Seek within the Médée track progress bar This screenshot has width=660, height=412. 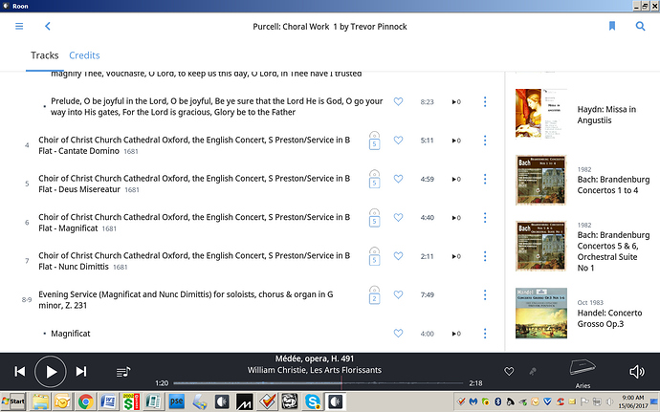click(x=319, y=383)
